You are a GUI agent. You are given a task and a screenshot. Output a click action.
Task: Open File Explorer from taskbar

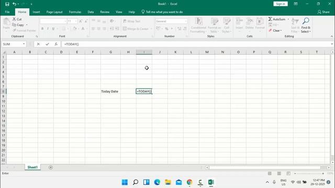[168, 182]
